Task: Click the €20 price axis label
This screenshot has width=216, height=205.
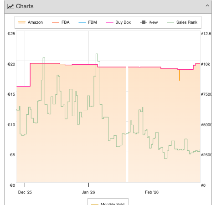Action: [11, 64]
